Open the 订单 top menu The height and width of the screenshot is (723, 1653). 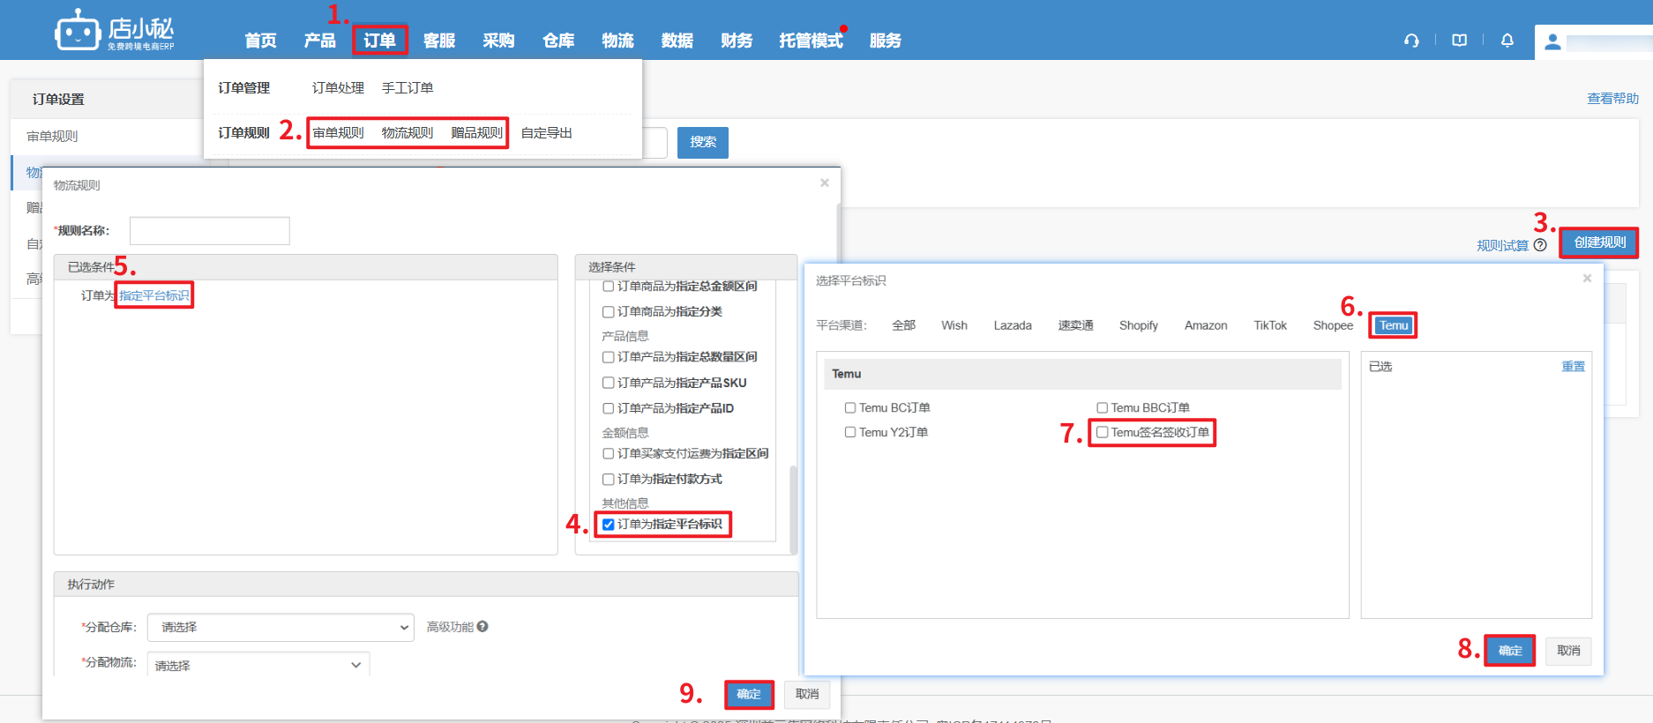tap(379, 41)
